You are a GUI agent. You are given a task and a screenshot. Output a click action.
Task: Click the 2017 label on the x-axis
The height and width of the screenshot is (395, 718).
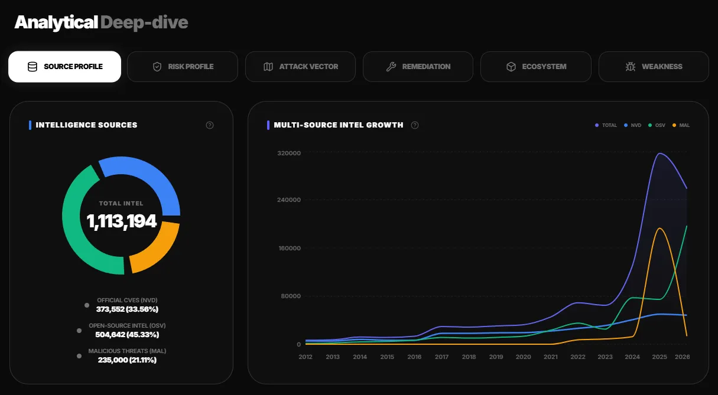[441, 357]
